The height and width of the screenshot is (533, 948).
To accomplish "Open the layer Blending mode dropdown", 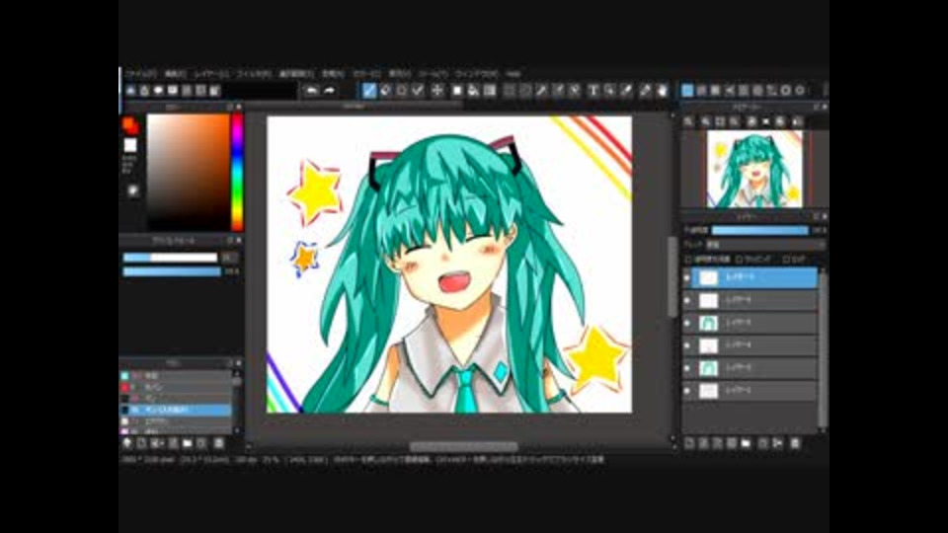I will tap(764, 245).
